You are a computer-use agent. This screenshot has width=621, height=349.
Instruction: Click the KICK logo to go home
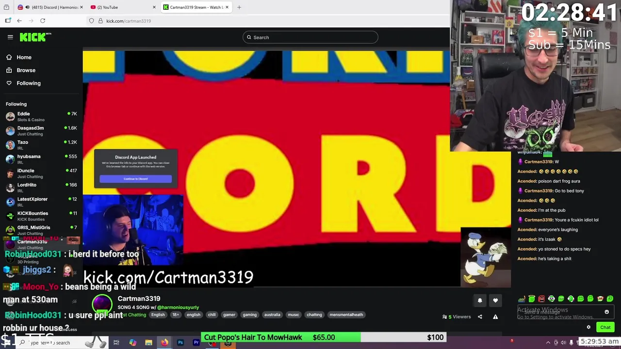[35, 37]
